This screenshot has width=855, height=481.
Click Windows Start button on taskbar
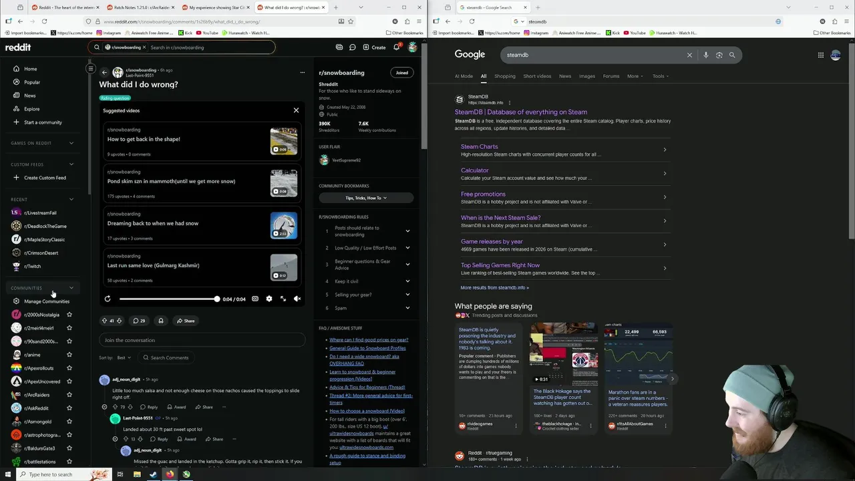click(7, 474)
